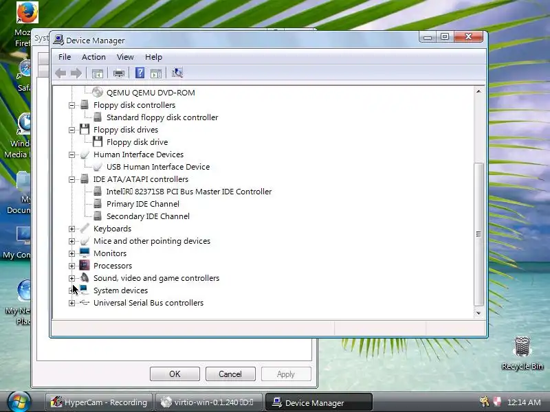Viewport: 550px width, 412px height.
Task: Click the Windows Media Player desktop icon
Action: coord(25,124)
